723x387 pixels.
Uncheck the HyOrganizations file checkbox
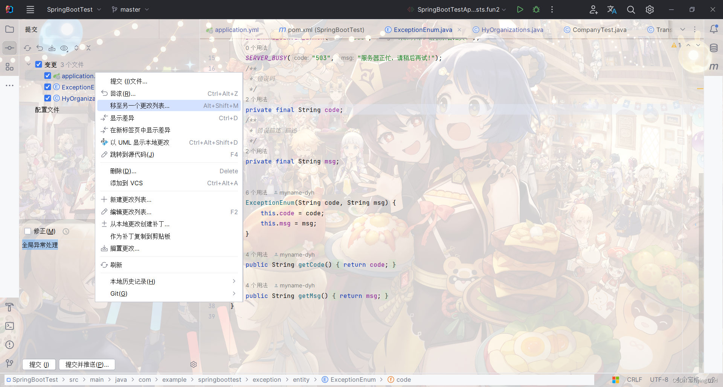(47, 98)
